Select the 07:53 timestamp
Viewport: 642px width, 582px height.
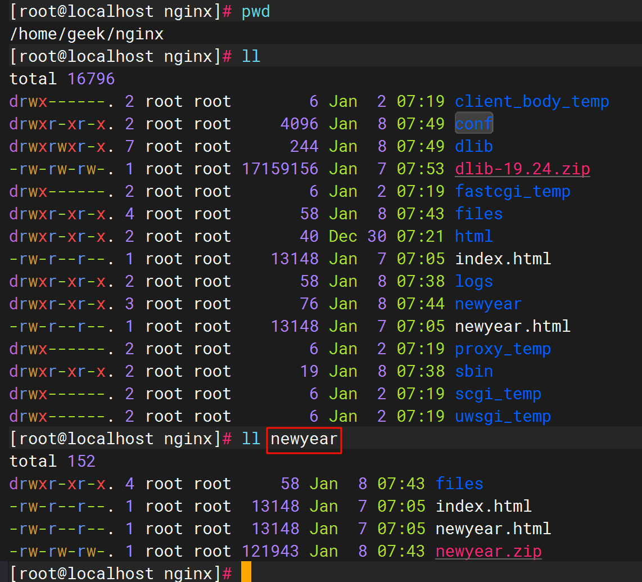point(421,169)
